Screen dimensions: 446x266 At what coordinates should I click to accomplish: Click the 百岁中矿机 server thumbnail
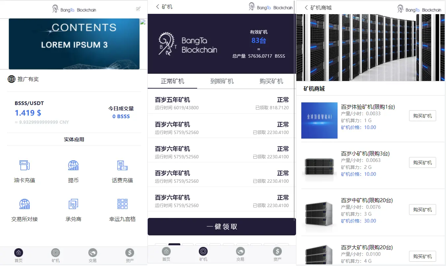pos(319,214)
